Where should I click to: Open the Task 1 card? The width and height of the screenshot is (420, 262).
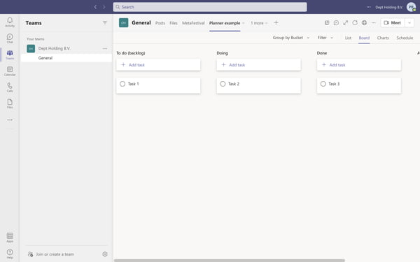pos(158,85)
